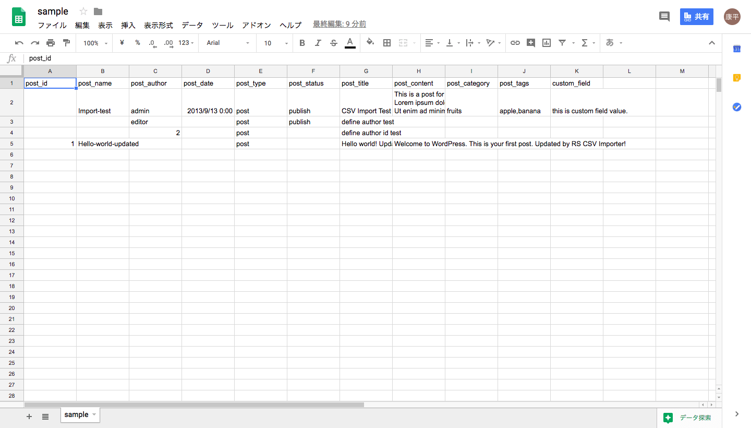Click the insert comment icon
The width and height of the screenshot is (751, 428).
(x=531, y=43)
